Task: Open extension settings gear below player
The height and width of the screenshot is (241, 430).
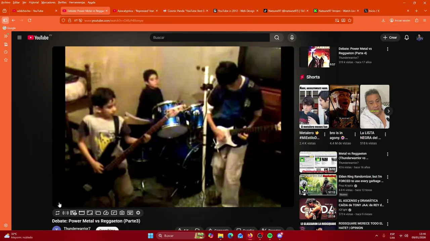Action: point(138,213)
